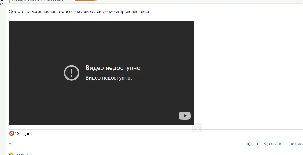303x155 pixels.
Task: Click the 1394 дня signature text
Action: tap(24, 134)
